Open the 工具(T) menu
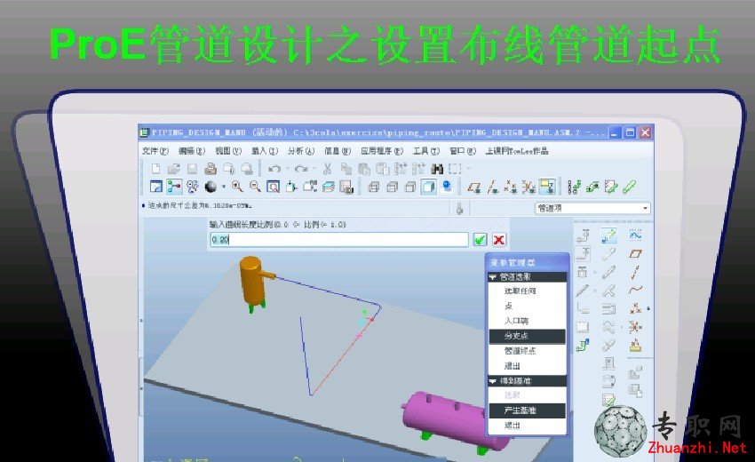The width and height of the screenshot is (755, 462). point(426,151)
